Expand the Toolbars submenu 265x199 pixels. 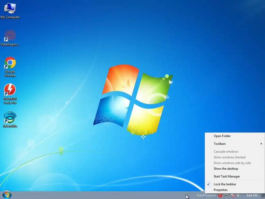pyautogui.click(x=235, y=144)
